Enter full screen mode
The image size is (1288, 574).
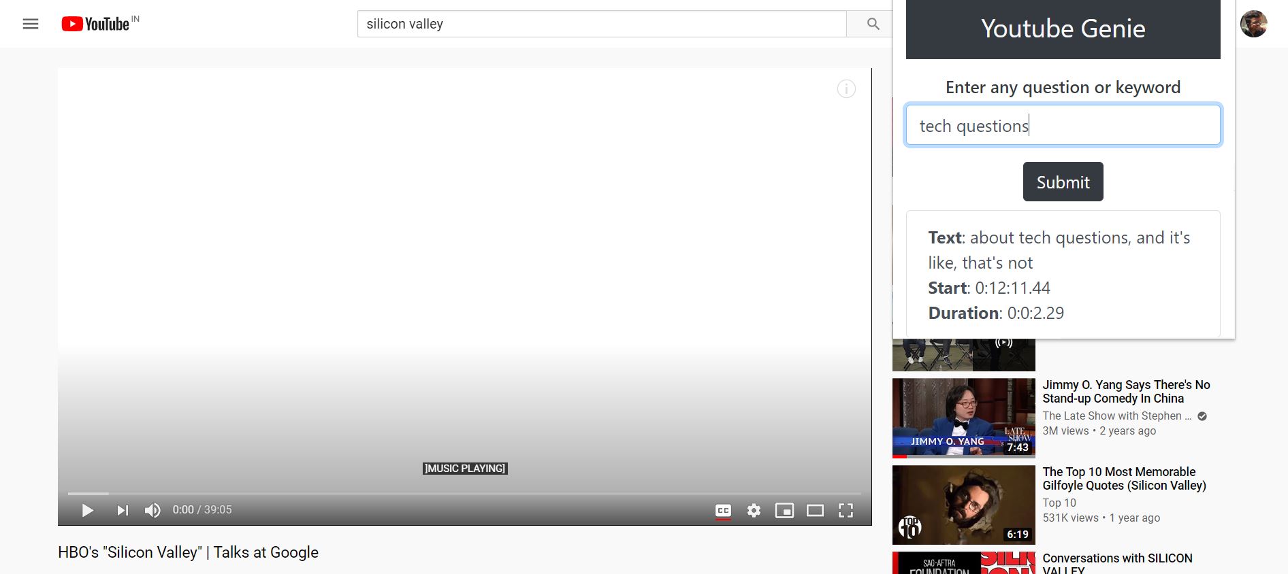846,510
